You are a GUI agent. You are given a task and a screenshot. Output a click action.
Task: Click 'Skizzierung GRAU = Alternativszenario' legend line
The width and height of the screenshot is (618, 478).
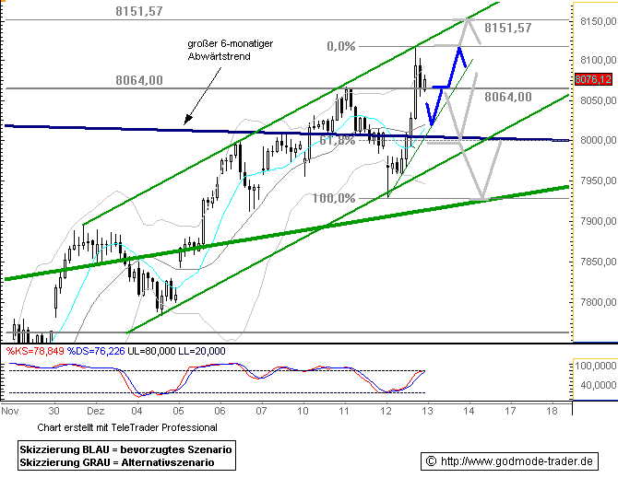pyautogui.click(x=117, y=462)
